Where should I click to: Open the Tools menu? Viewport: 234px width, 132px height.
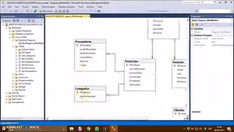coord(81,7)
